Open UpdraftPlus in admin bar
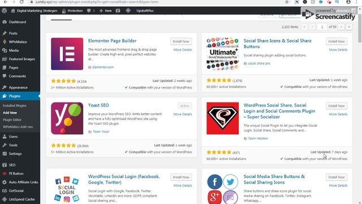 tap(145, 11)
